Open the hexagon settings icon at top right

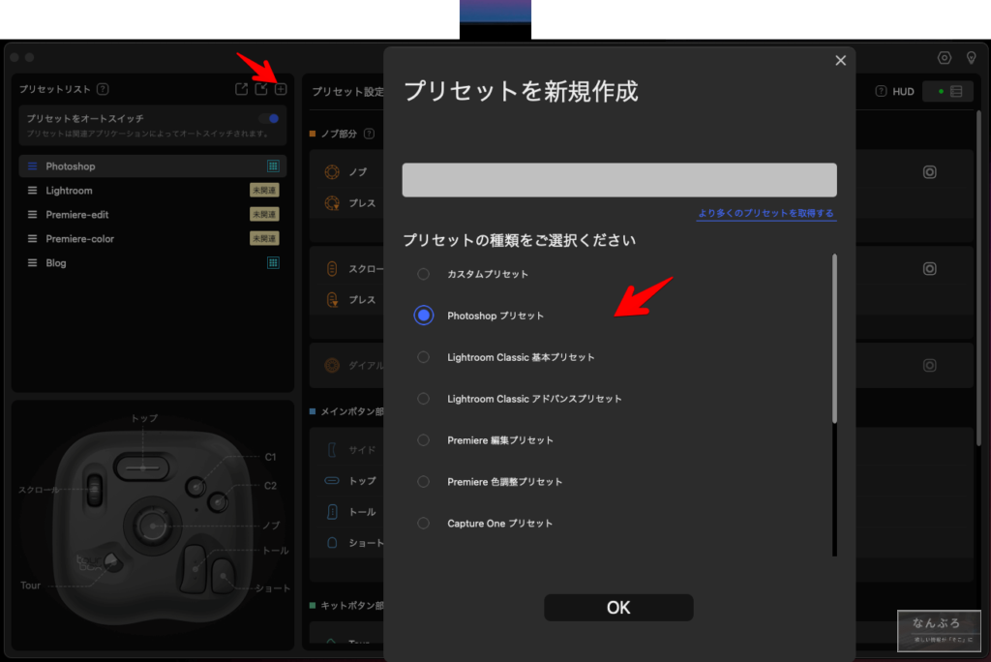[945, 58]
